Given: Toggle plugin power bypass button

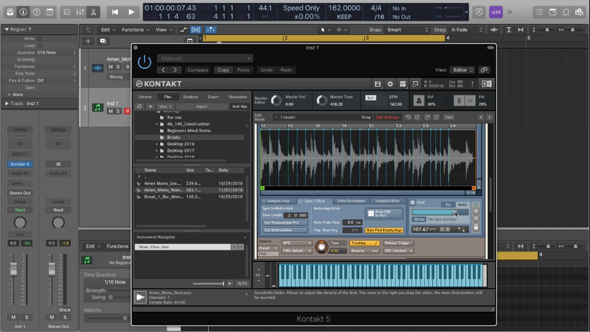Looking at the screenshot, I should 144,61.
